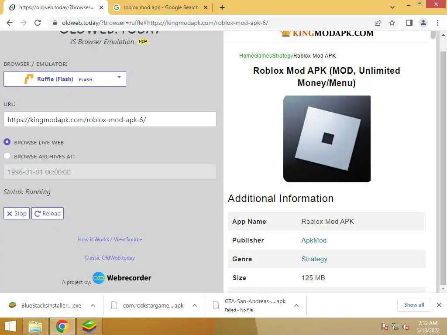Open the Chrome profile avatar icon

point(423,23)
